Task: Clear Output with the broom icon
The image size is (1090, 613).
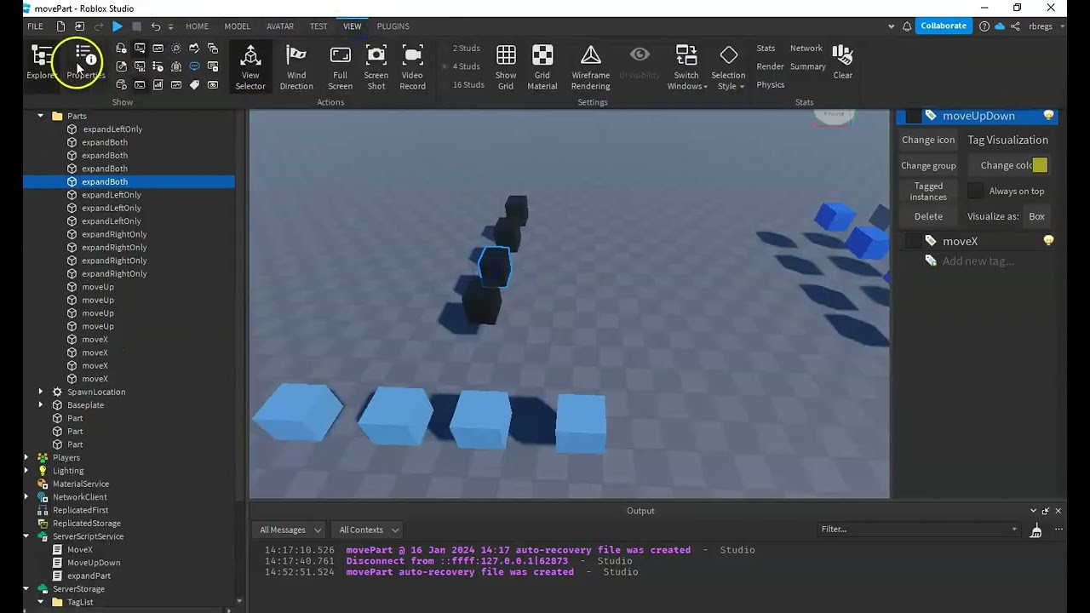Action: pos(1035,530)
